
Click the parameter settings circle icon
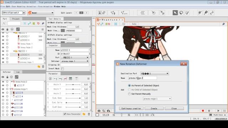click(x=50, y=79)
